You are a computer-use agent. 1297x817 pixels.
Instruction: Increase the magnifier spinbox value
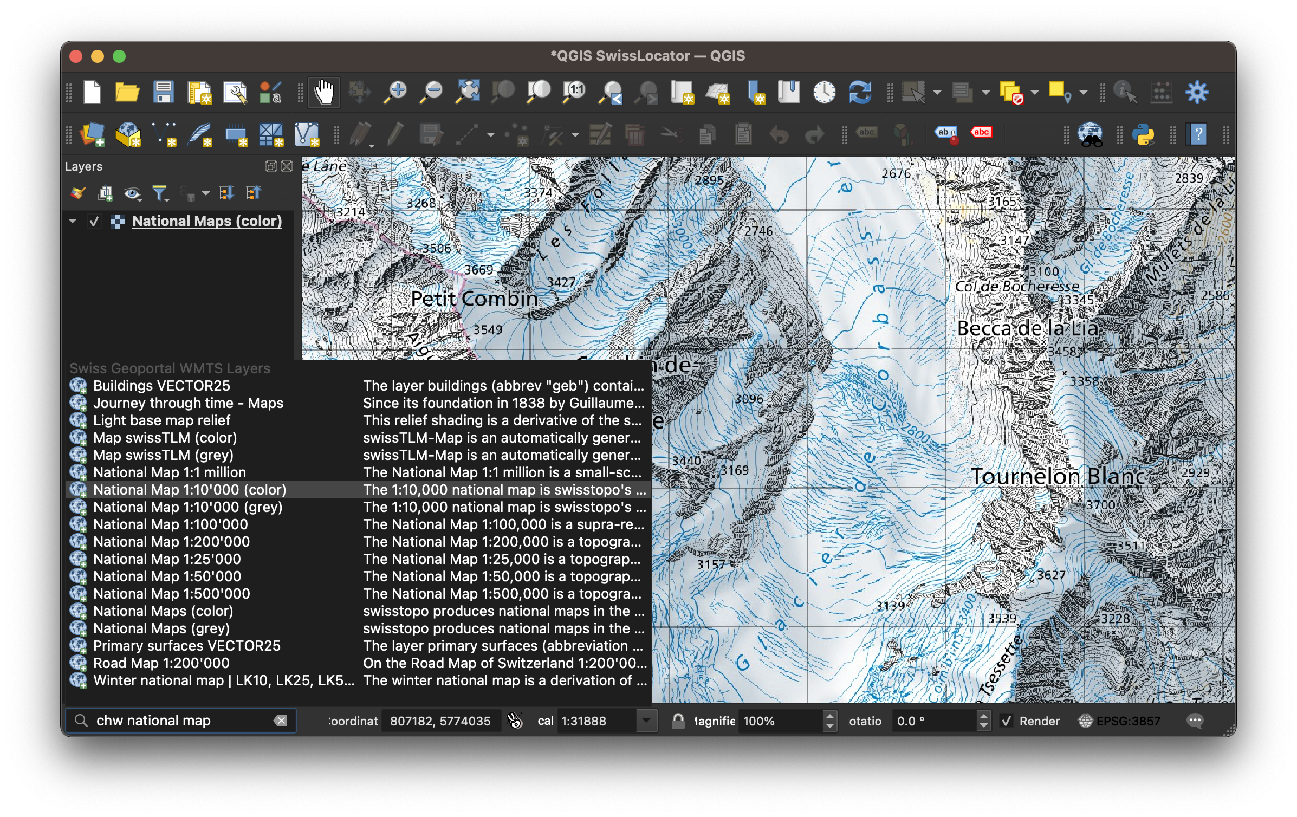pos(829,716)
